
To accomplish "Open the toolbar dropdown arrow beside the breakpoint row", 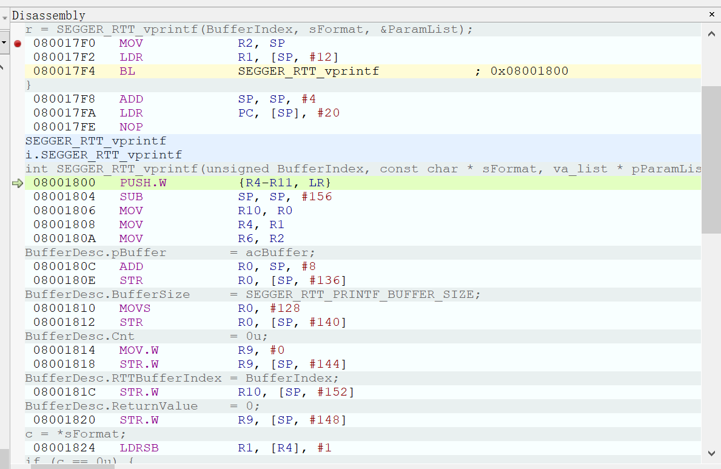I will click(x=4, y=43).
